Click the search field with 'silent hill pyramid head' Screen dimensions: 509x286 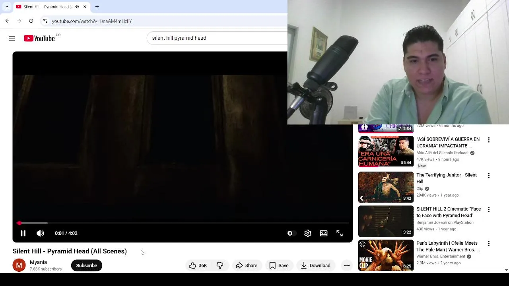pyautogui.click(x=217, y=38)
